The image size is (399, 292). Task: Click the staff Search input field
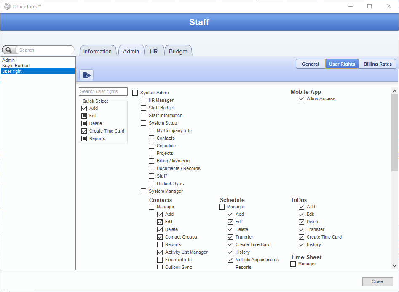pos(45,50)
